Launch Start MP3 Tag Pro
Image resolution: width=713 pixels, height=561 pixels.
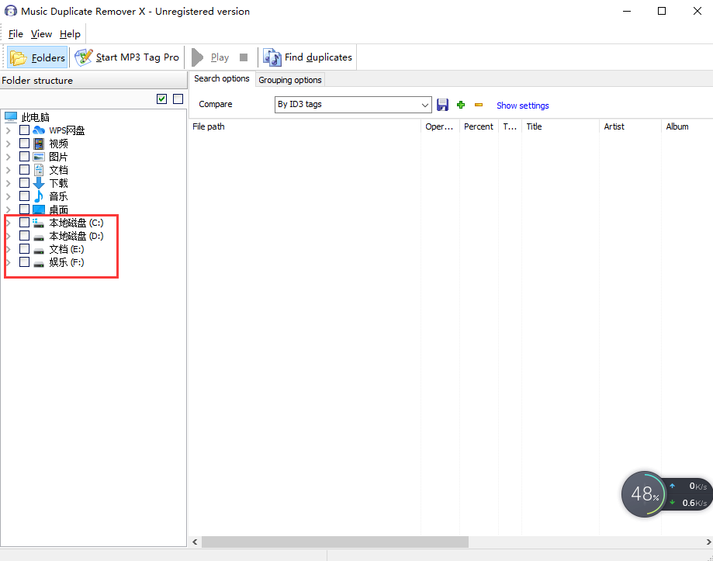(127, 57)
